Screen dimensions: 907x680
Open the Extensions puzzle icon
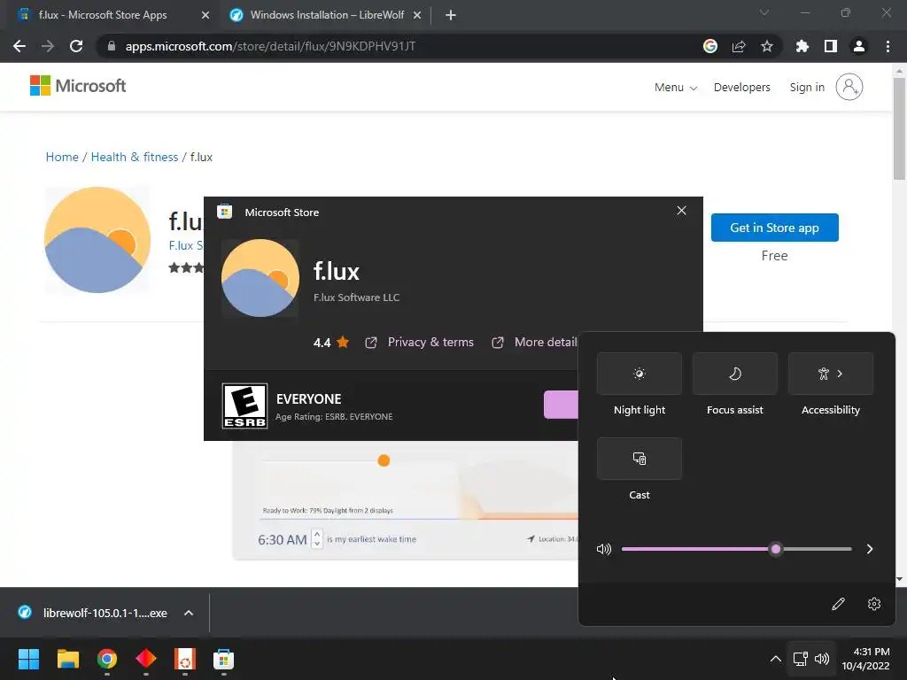pyautogui.click(x=802, y=46)
